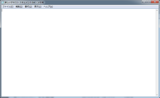Maximize the メモ帳 window
The image size is (160, 98).
(x=149, y=2)
